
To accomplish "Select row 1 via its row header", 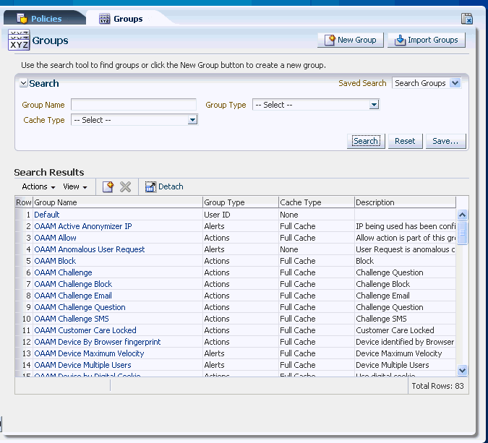I will pos(25,215).
